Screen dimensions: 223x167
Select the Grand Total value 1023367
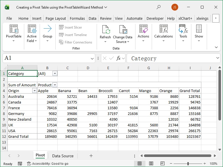coord(190,136)
